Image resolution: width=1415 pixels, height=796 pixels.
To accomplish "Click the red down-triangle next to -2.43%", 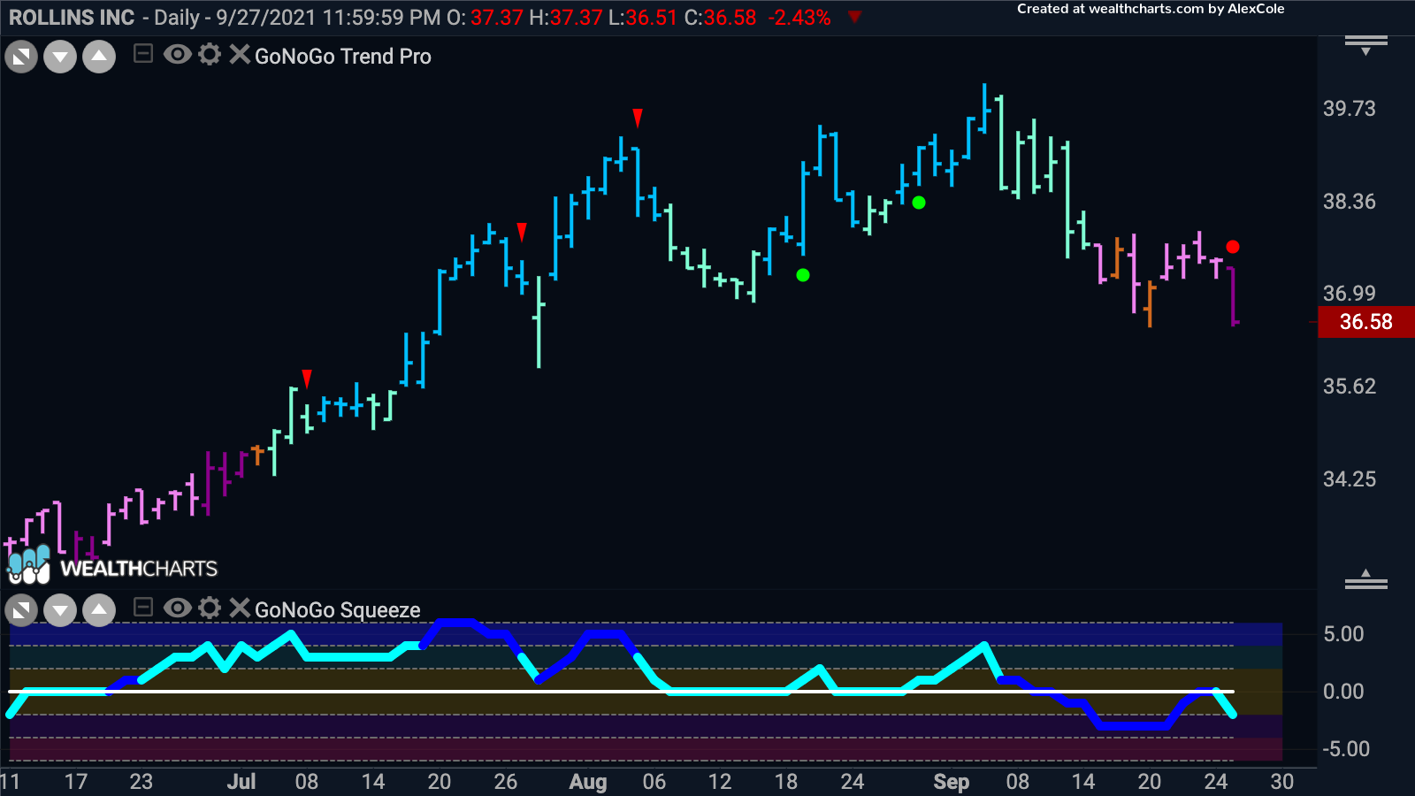I will pyautogui.click(x=854, y=17).
